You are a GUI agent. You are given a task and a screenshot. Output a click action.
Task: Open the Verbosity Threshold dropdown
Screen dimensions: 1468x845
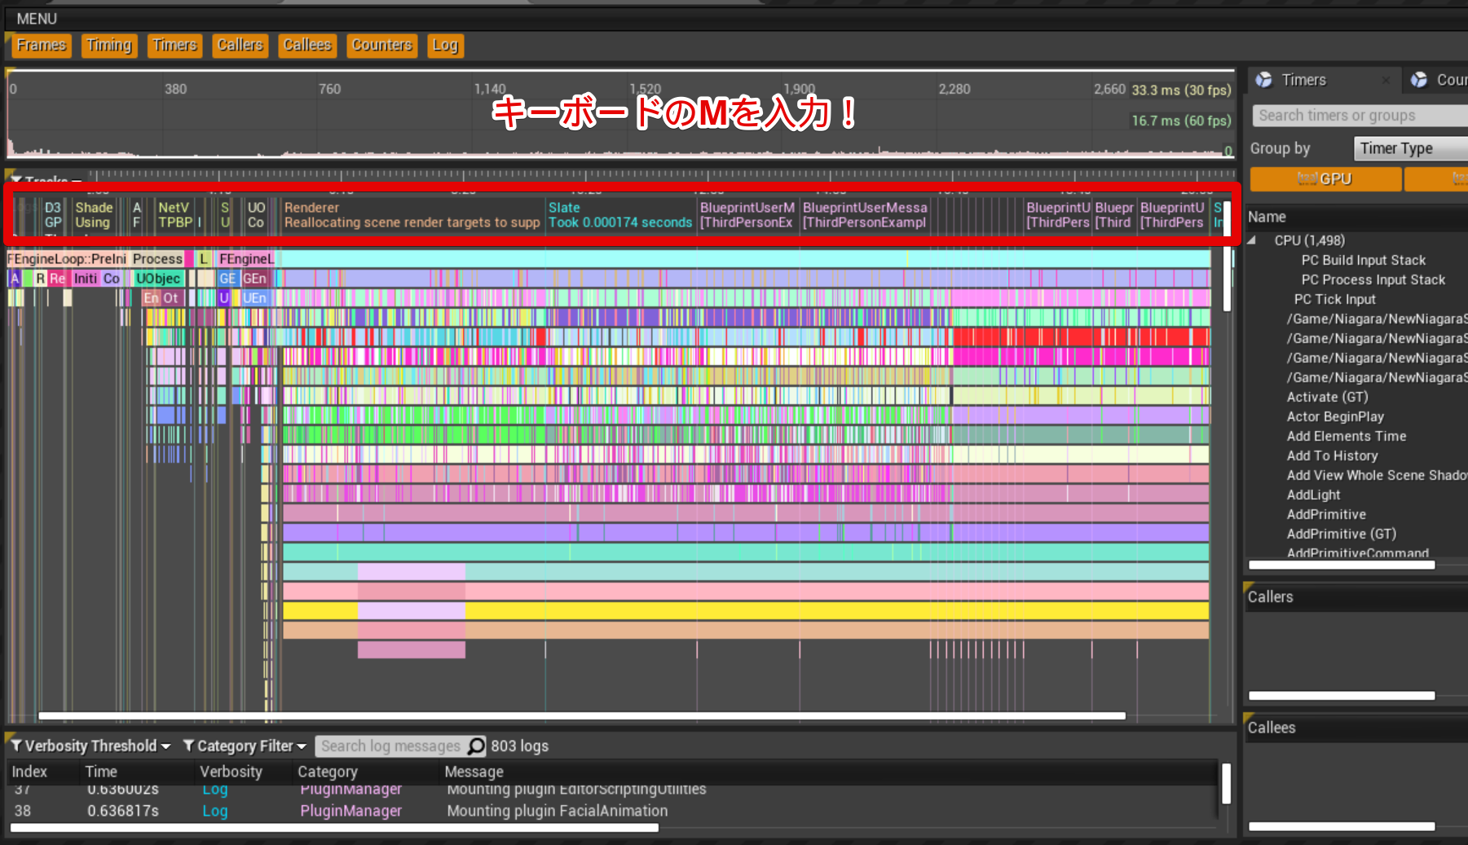(x=91, y=746)
